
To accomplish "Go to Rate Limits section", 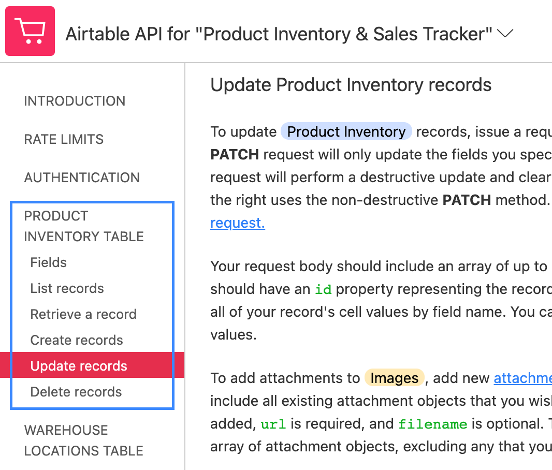I will pyautogui.click(x=64, y=139).
